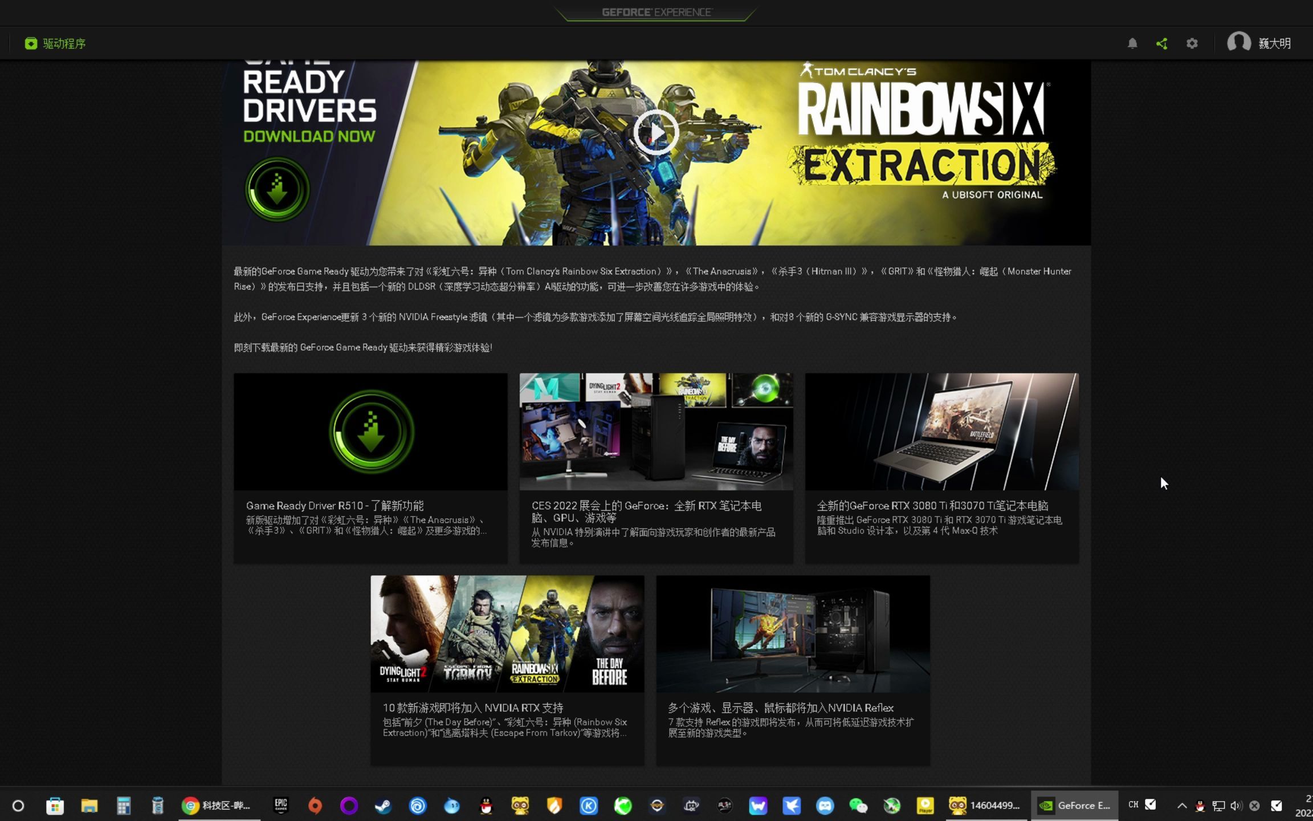Open Steam from the taskbar
The image size is (1313, 821).
[383, 806]
